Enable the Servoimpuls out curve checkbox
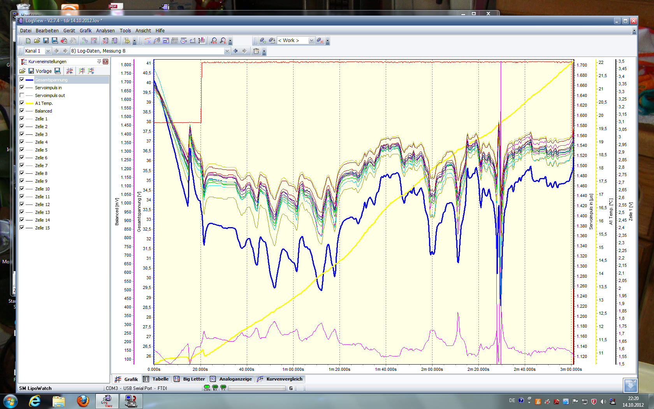Viewport: 654px width, 409px height. click(22, 95)
